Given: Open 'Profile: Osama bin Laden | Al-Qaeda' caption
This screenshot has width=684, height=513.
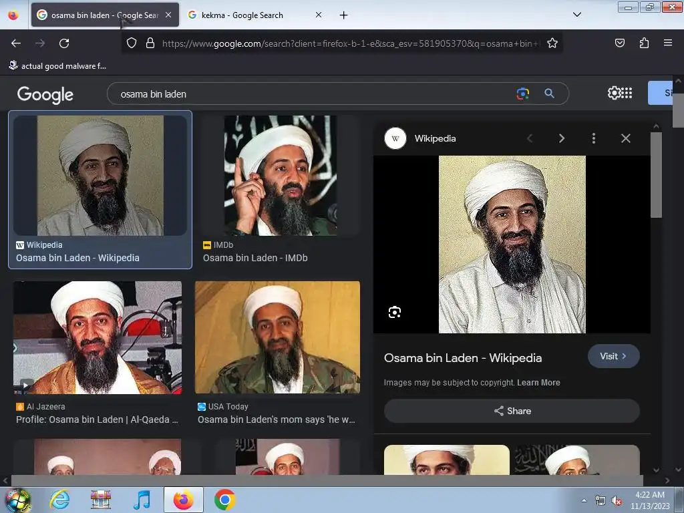Looking at the screenshot, I should click(97, 419).
